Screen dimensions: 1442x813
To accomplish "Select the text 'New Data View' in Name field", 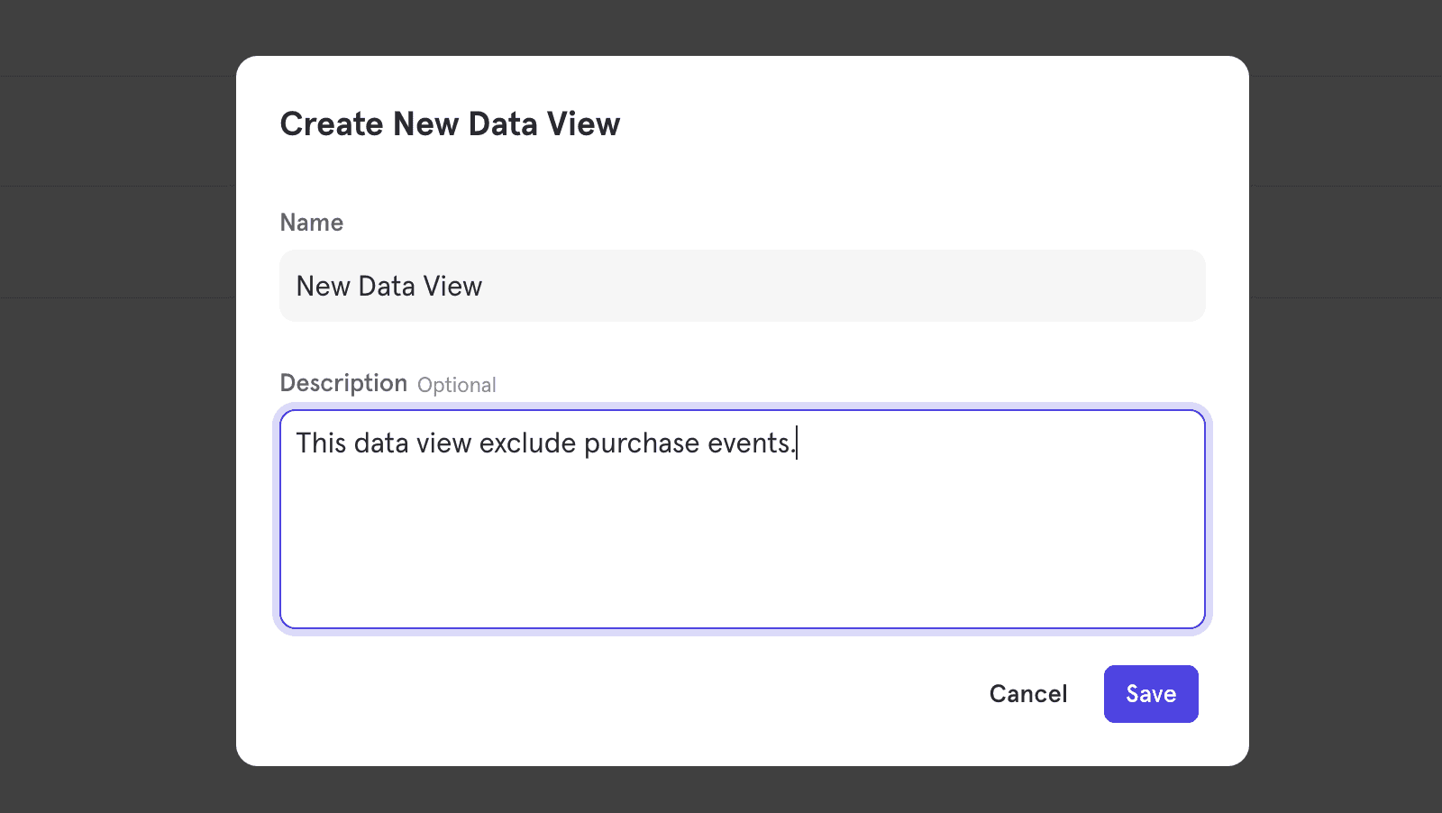I will 389,286.
